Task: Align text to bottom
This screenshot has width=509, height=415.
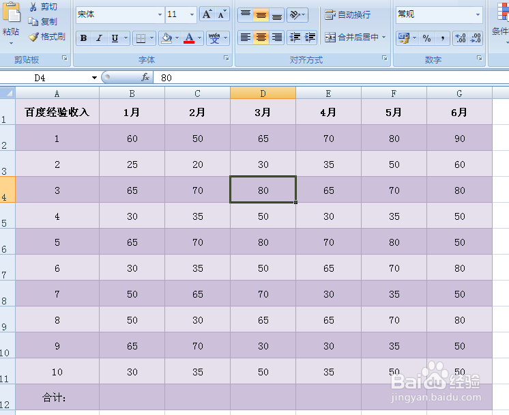Action: pyautogui.click(x=276, y=14)
